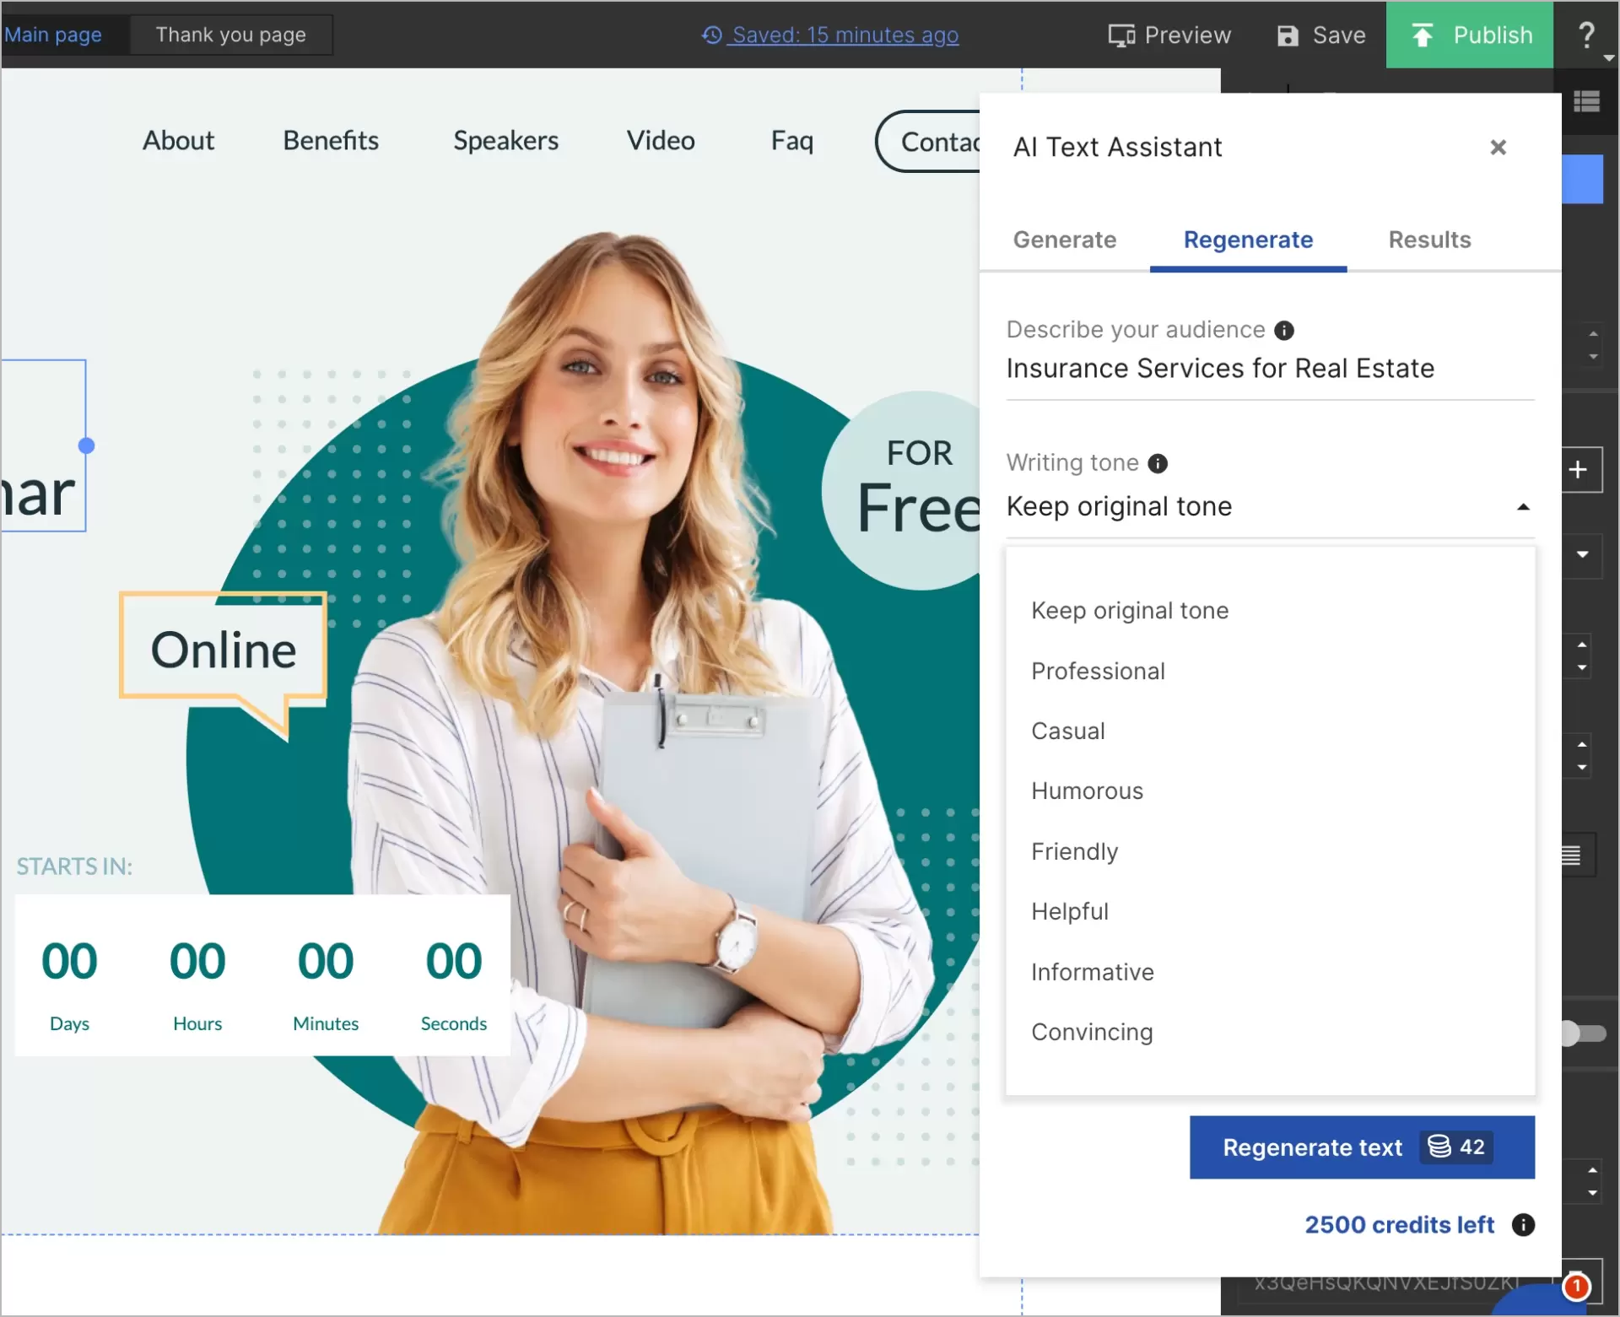Click the red notification badge showing 1
1620x1317 pixels.
1576,1287
